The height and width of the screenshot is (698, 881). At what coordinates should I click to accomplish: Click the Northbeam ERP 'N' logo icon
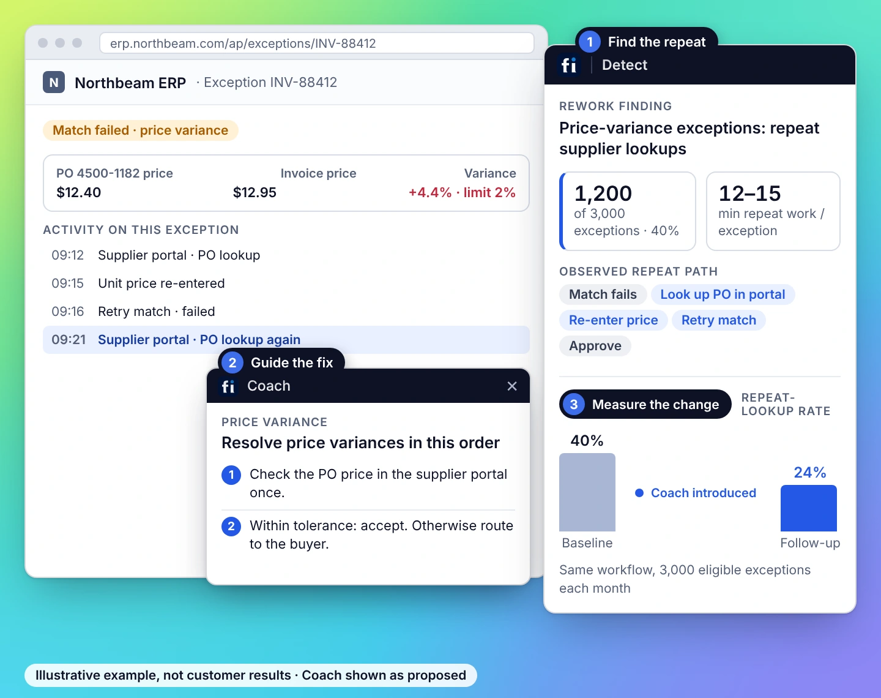click(x=54, y=82)
